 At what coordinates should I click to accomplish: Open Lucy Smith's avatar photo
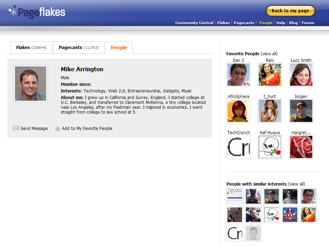301,75
